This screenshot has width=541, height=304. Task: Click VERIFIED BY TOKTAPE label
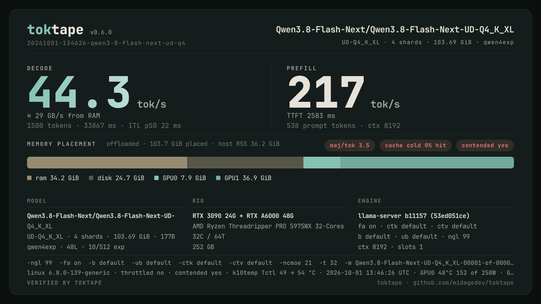(64, 283)
